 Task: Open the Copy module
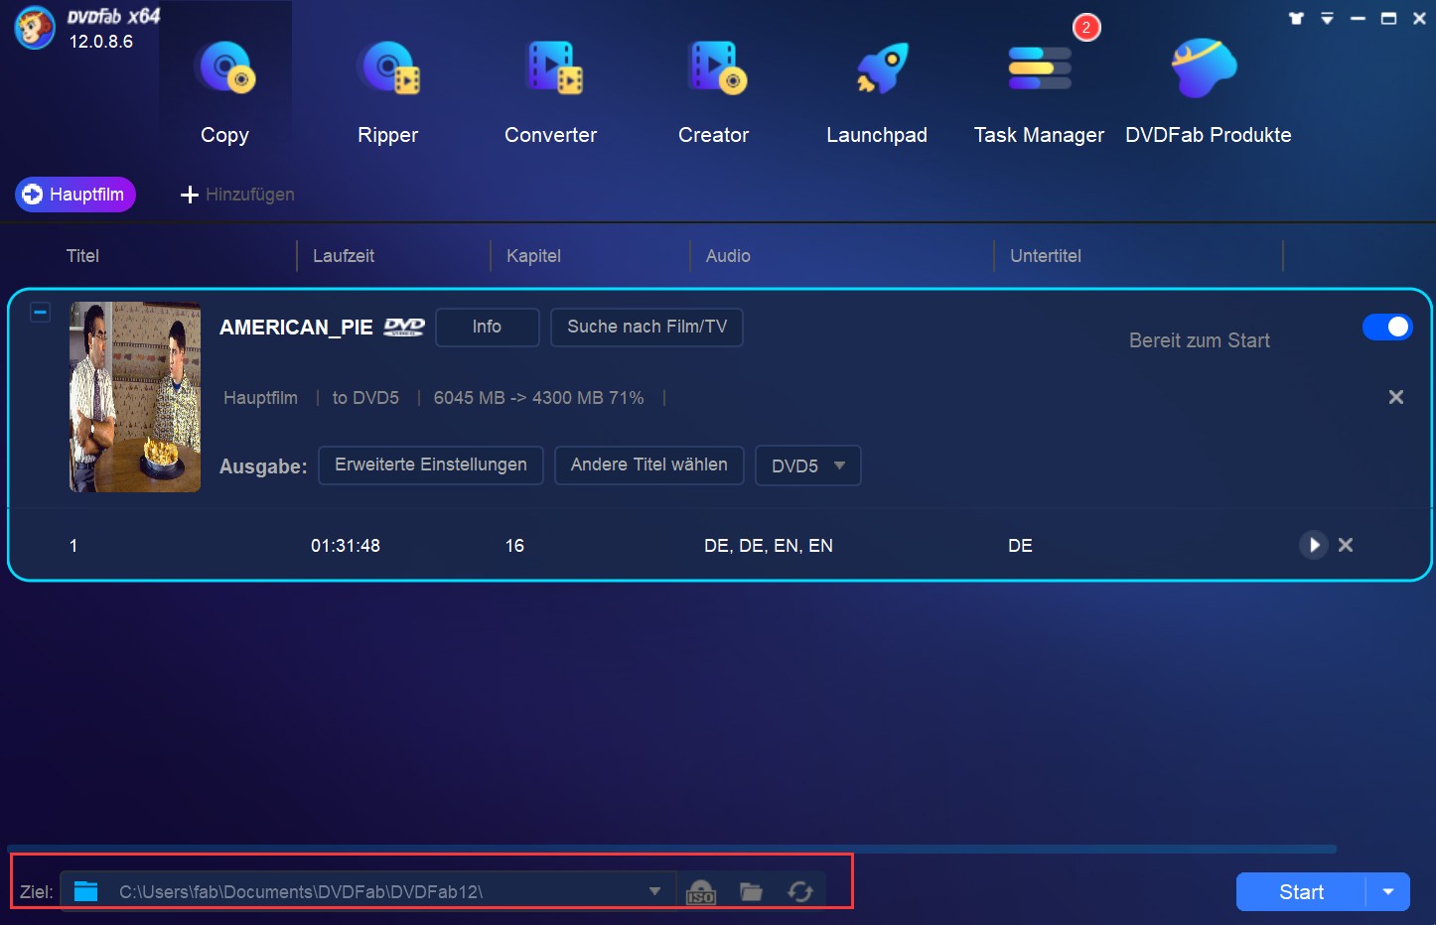coord(224,91)
